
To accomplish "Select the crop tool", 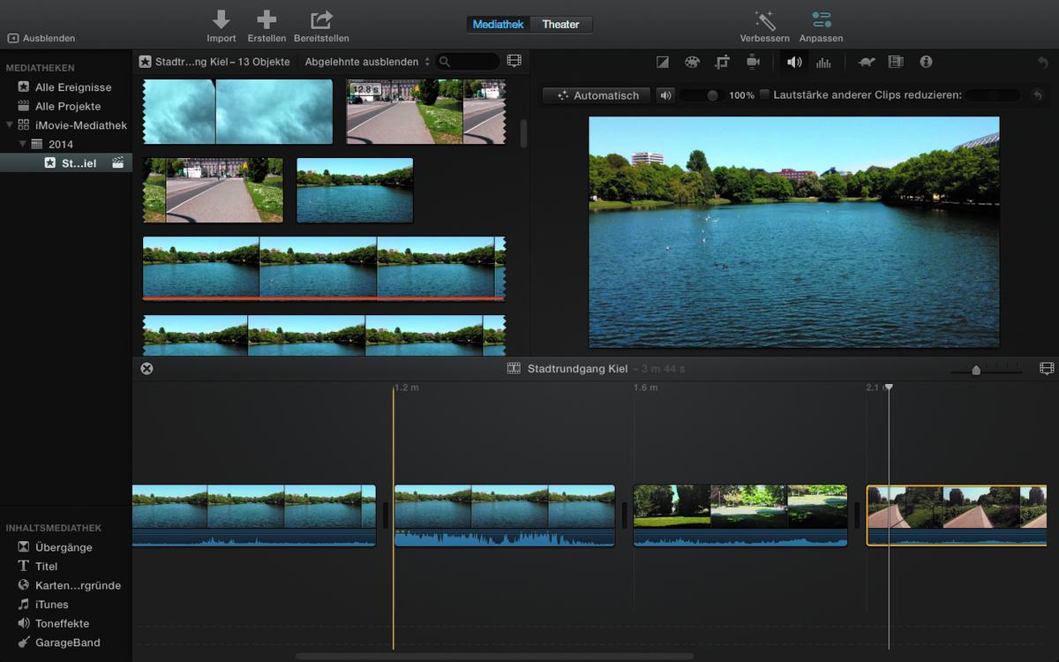I will [723, 62].
